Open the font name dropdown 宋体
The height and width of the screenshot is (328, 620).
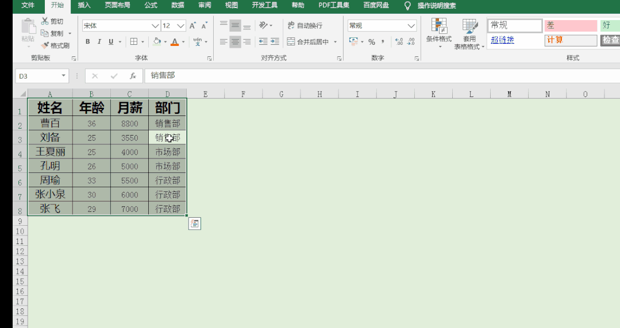click(155, 26)
